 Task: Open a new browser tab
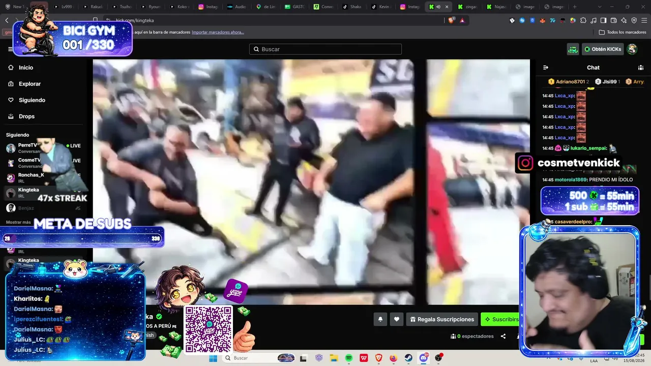pos(575,7)
